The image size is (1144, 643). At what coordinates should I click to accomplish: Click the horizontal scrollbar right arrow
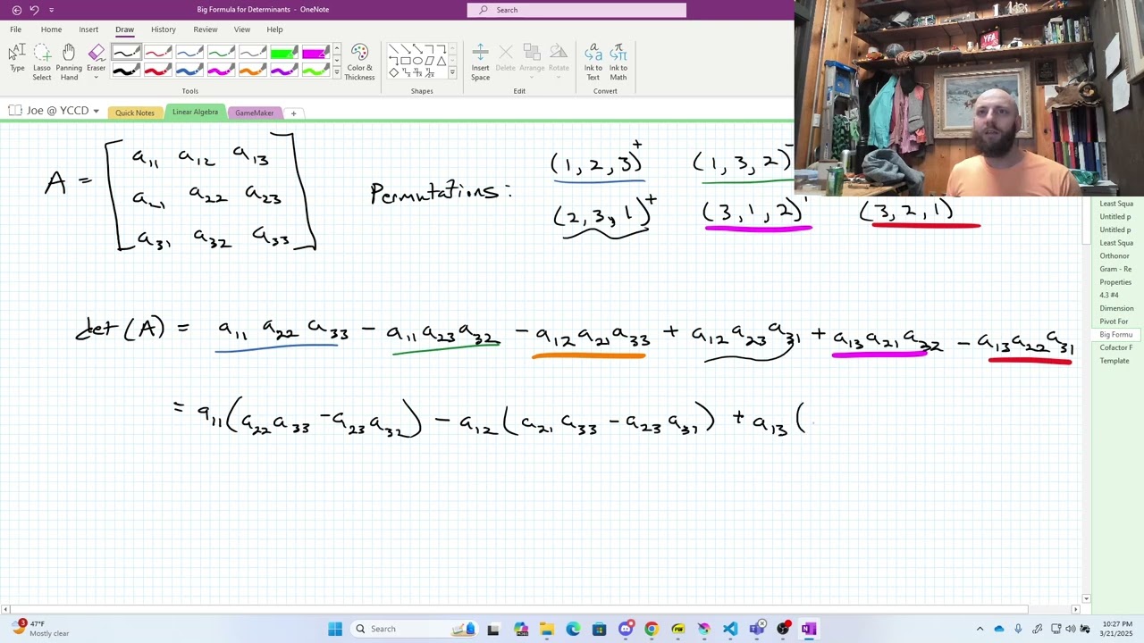click(x=1076, y=610)
